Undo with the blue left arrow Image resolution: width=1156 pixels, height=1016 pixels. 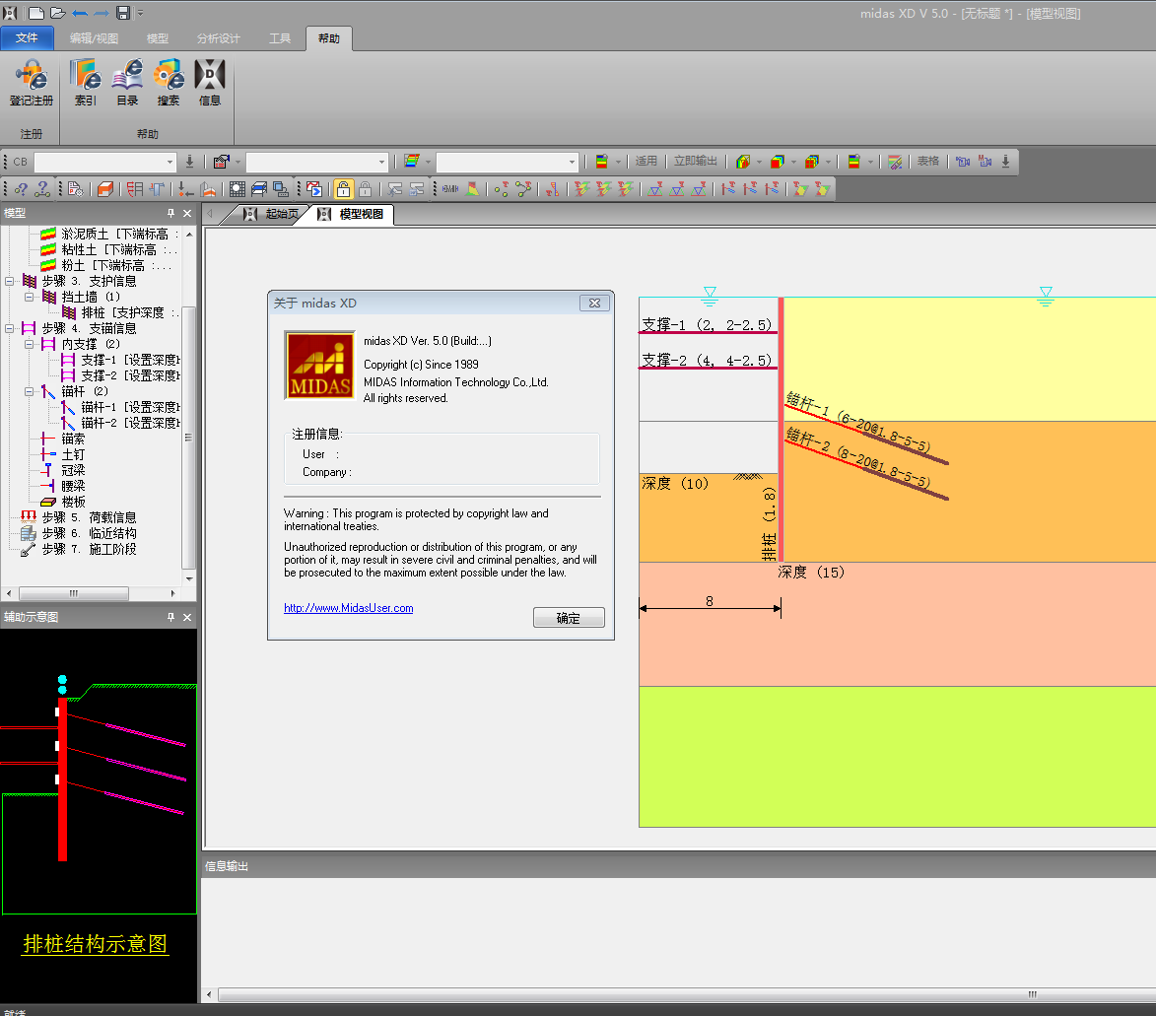pos(80,13)
